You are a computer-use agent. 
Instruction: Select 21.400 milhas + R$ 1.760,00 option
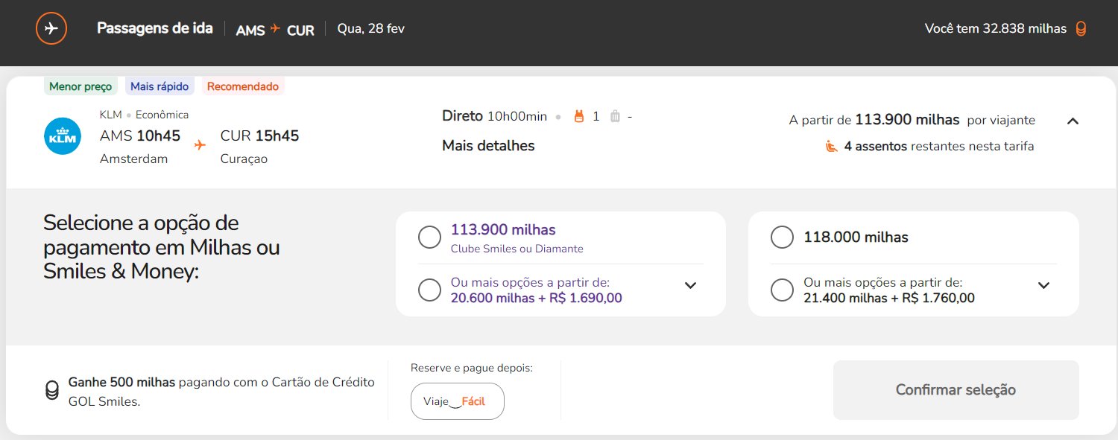pos(782,290)
